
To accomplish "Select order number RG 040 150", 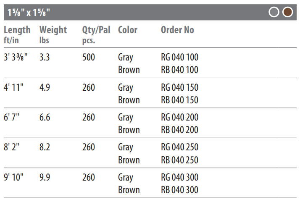I will tap(180, 87).
